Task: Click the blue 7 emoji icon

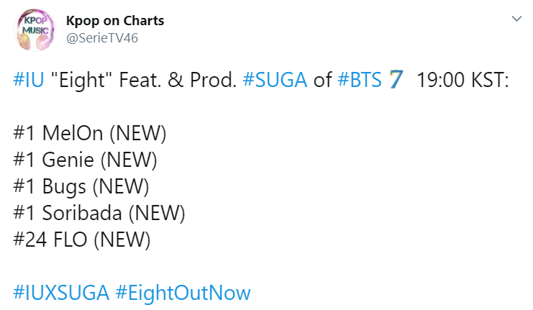Action: (x=395, y=80)
